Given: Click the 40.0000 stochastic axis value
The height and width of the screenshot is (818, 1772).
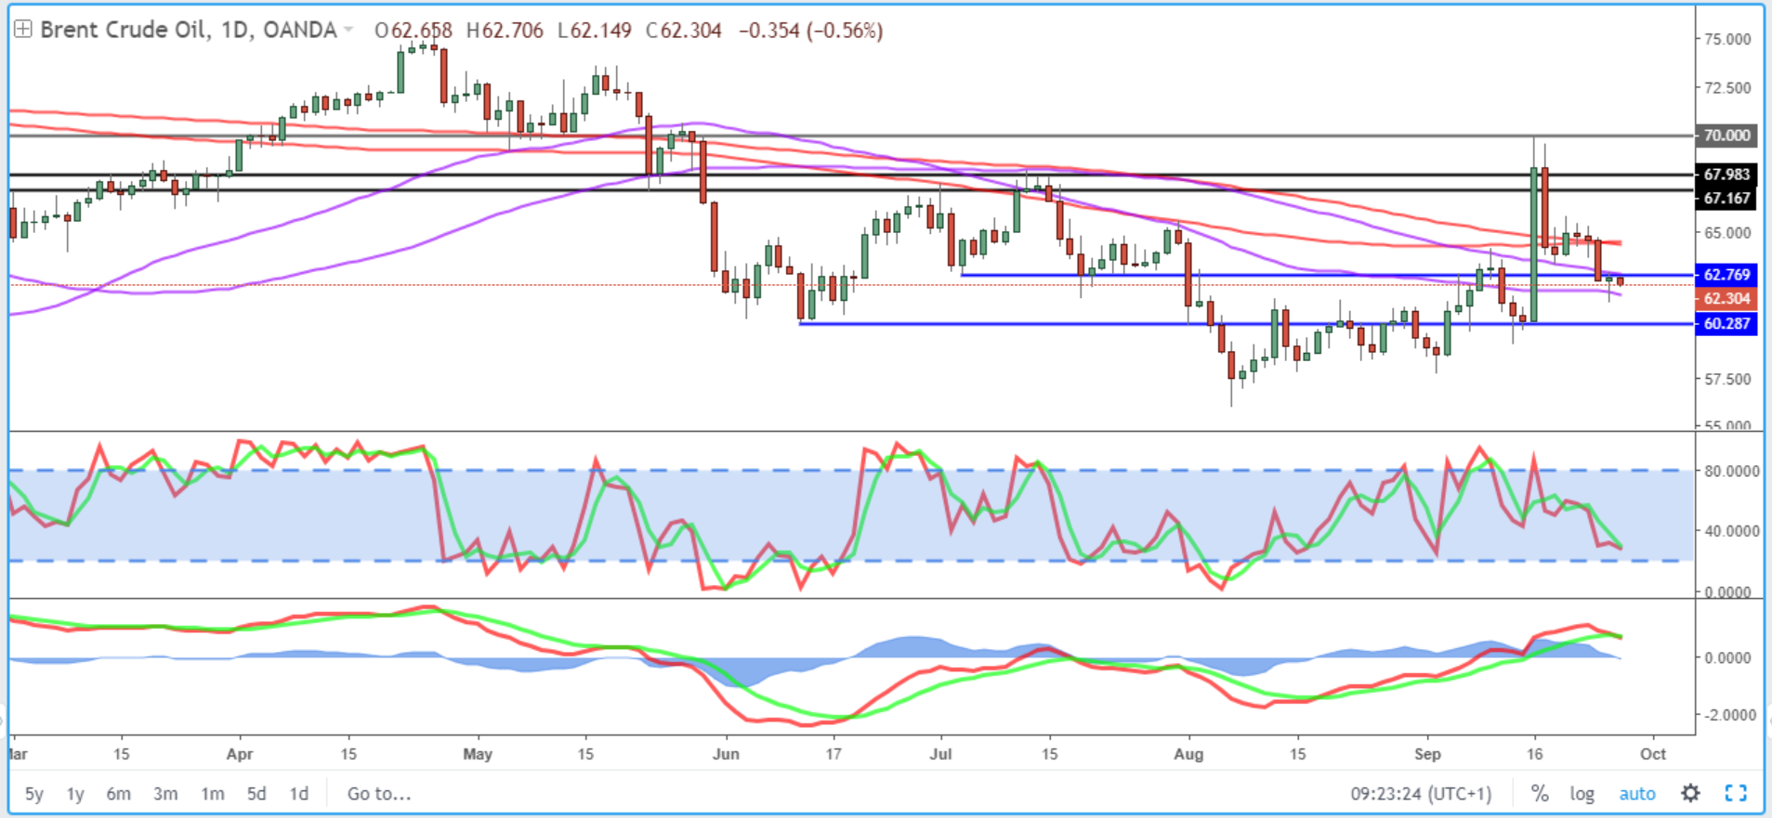Looking at the screenshot, I should (x=1731, y=531).
